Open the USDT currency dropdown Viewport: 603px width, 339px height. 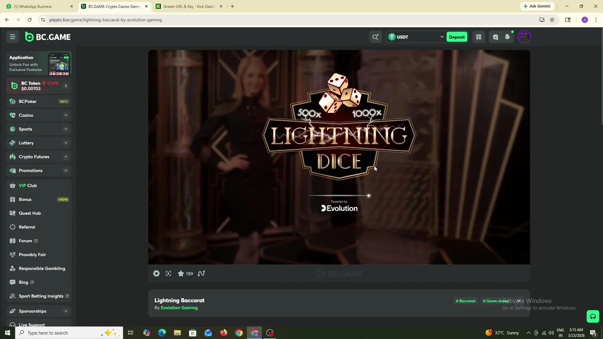(416, 37)
